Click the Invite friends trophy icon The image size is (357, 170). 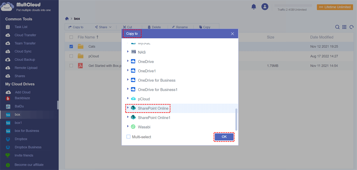8,155
